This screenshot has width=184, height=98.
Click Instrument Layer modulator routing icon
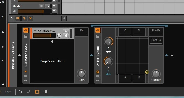click(x=26, y=81)
